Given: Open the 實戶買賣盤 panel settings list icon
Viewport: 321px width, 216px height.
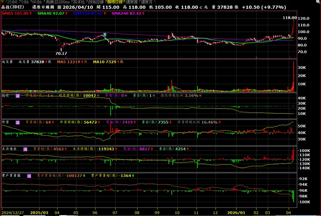Looking at the screenshot, I should point(29,176).
